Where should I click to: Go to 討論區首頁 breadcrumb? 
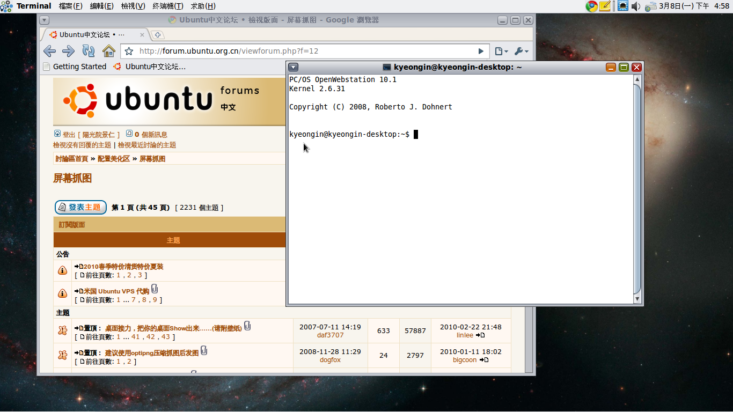click(72, 159)
